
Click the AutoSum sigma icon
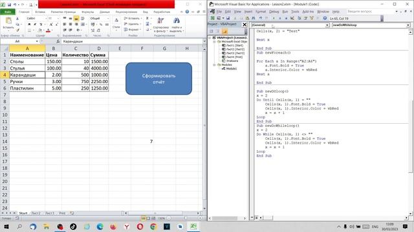(x=147, y=19)
